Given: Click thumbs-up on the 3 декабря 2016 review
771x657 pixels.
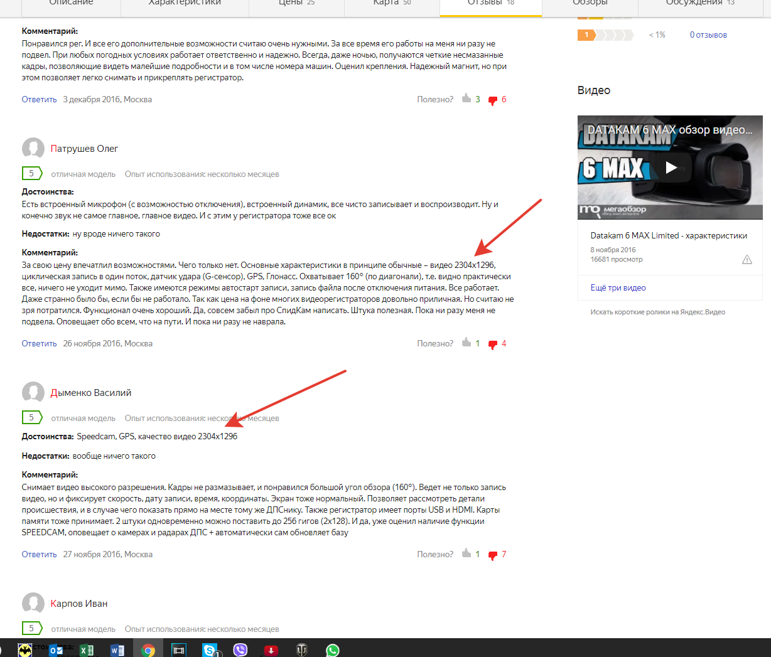Looking at the screenshot, I should [x=466, y=99].
